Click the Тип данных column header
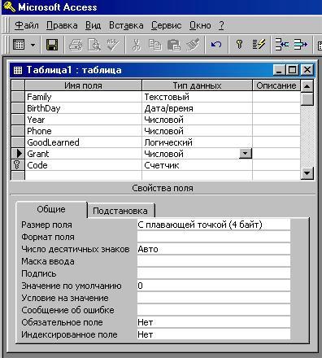Viewport: 322px width, 358px height. click(197, 85)
